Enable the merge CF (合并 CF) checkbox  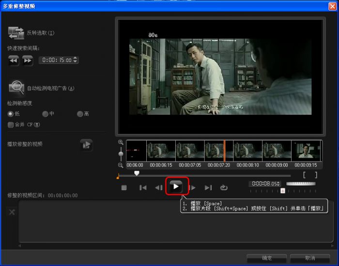(11, 125)
